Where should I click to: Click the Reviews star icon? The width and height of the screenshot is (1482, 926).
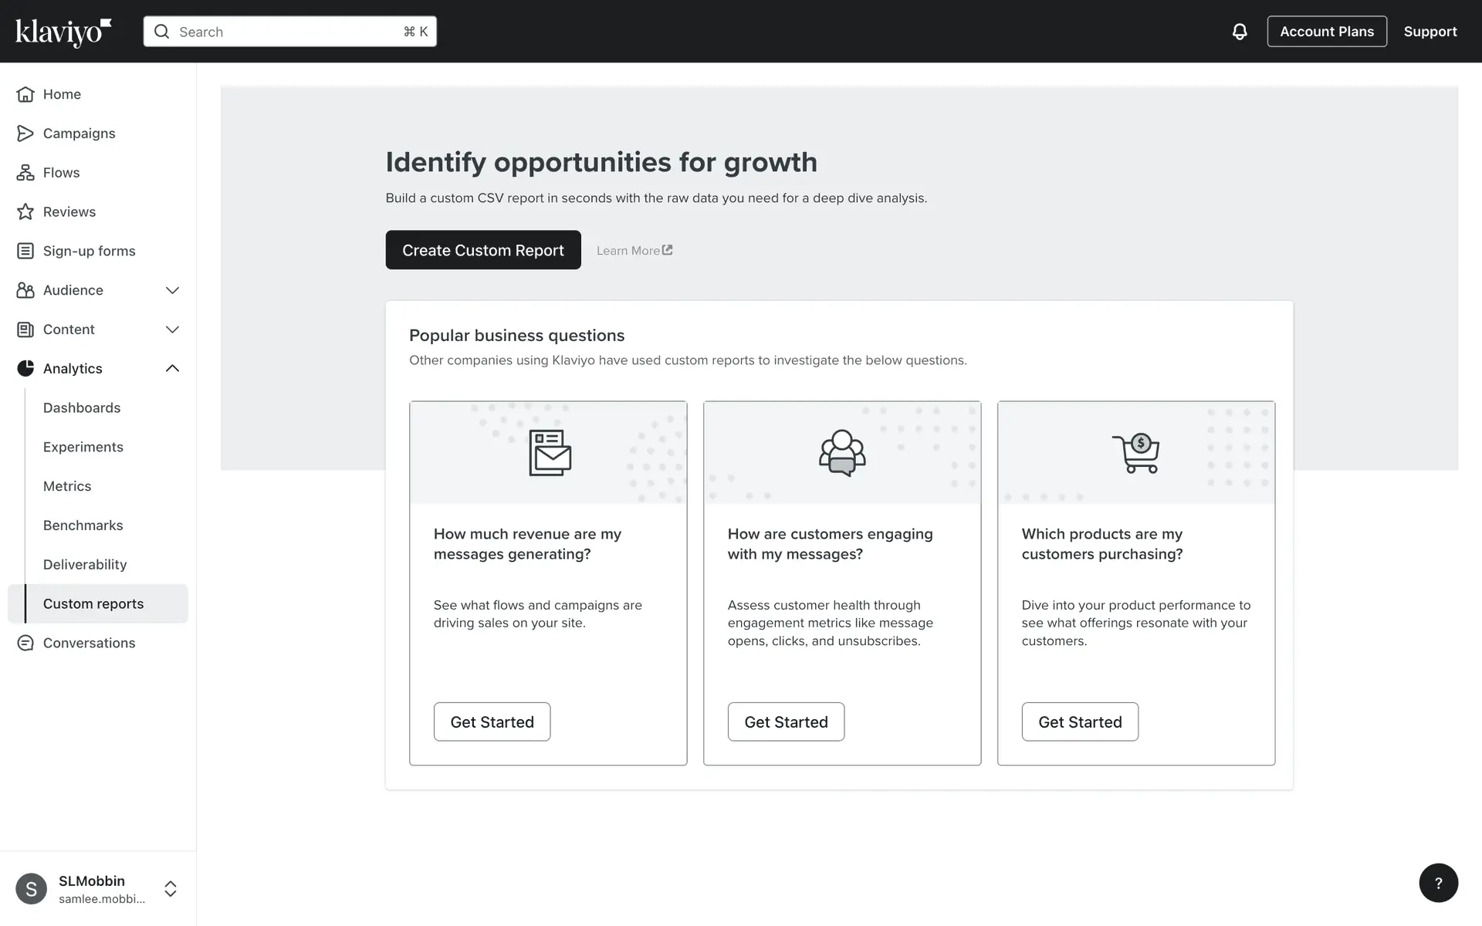[25, 212]
